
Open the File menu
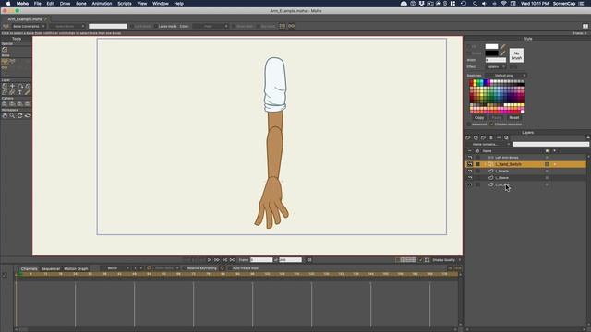[37, 4]
